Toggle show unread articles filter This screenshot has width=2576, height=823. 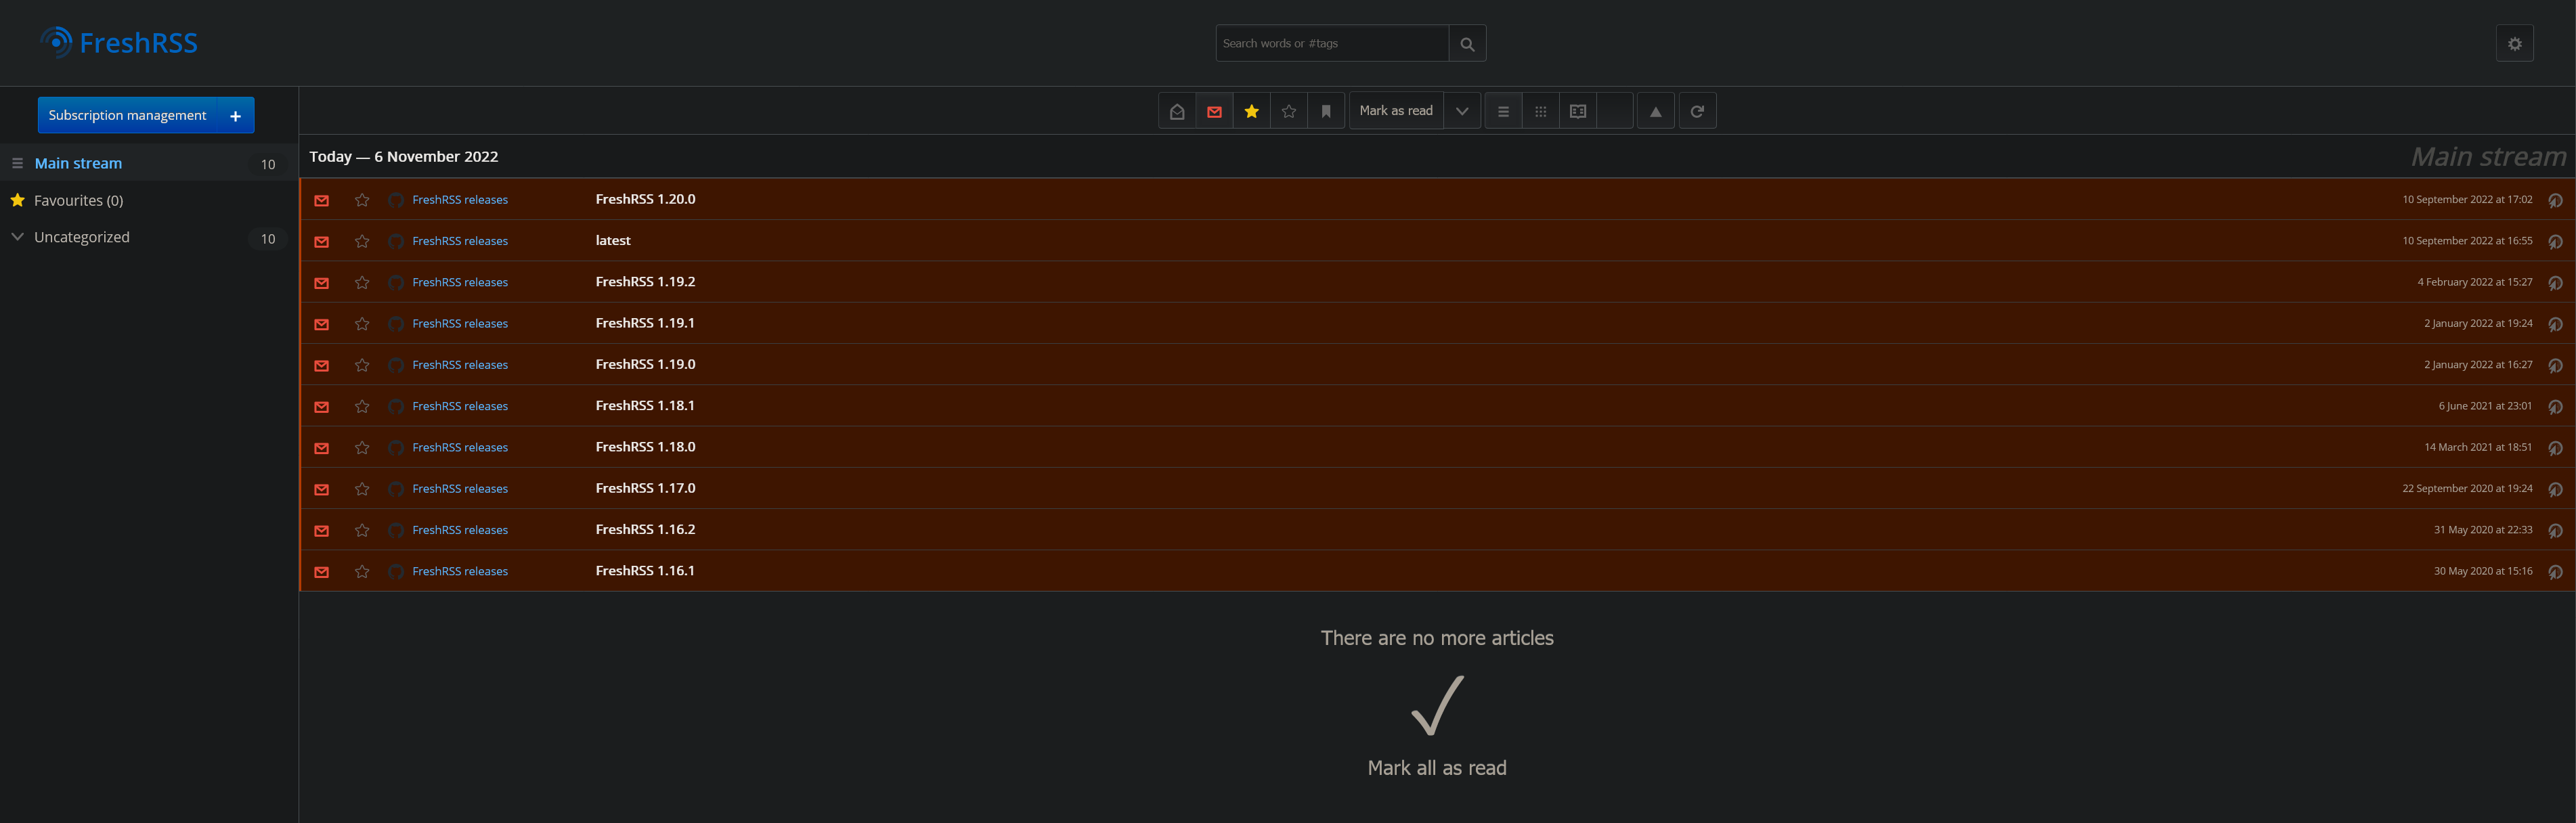tap(1214, 111)
